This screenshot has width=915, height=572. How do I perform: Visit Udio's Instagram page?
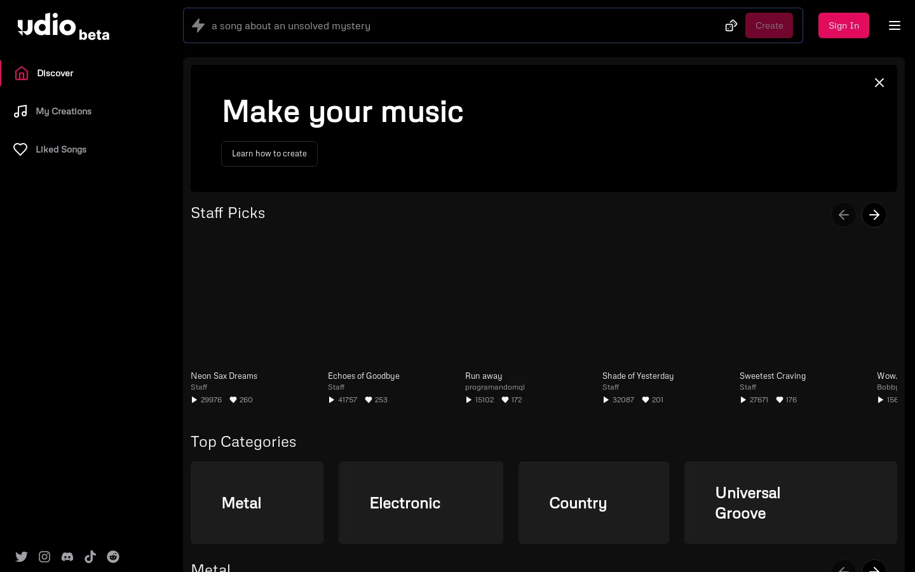[44, 557]
